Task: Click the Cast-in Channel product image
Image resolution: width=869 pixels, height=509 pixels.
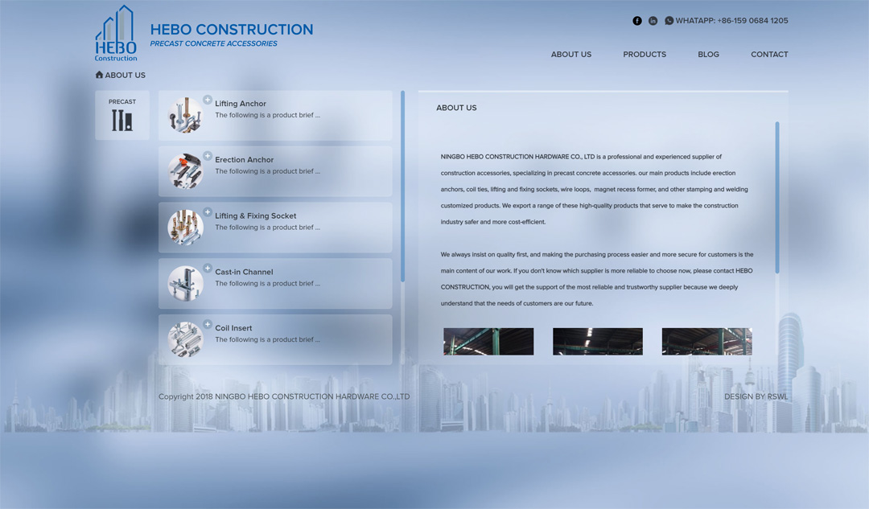Action: (185, 284)
